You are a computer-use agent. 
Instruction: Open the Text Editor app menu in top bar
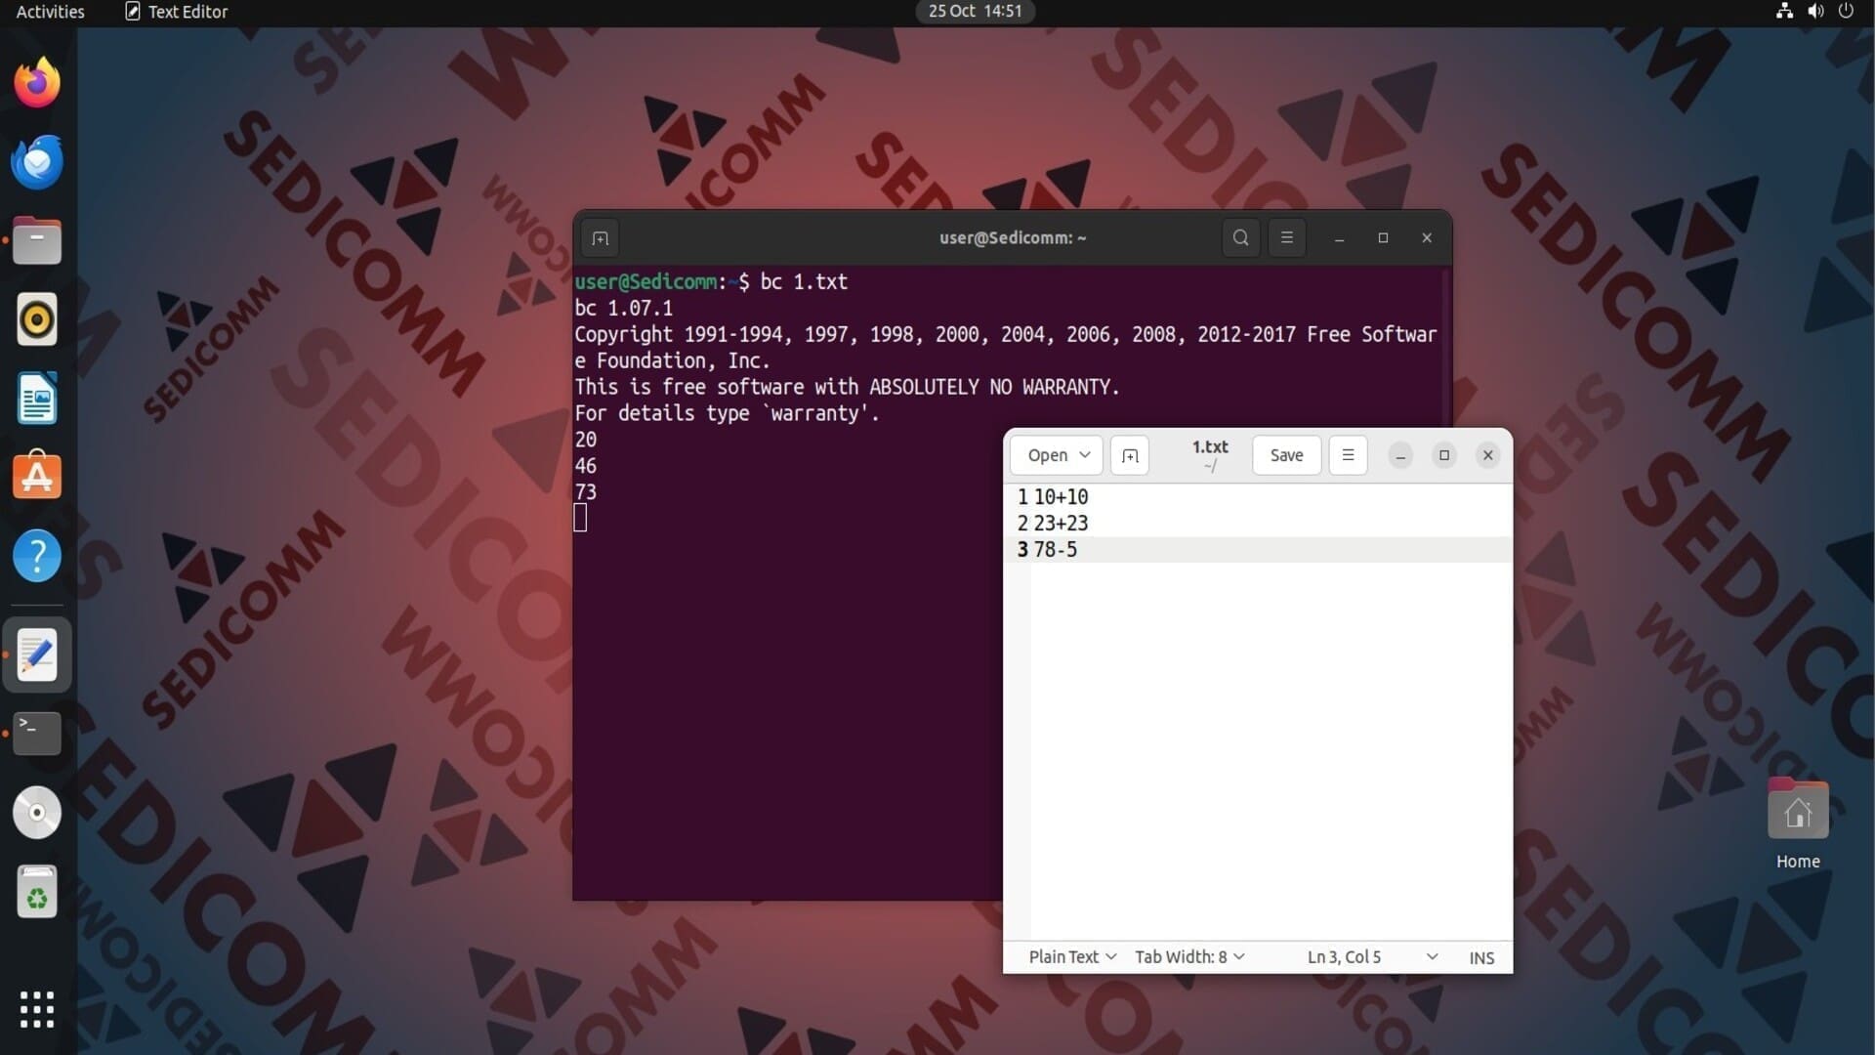pyautogui.click(x=177, y=12)
